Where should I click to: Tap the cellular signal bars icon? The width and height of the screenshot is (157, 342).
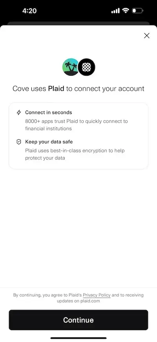pyautogui.click(x=115, y=11)
